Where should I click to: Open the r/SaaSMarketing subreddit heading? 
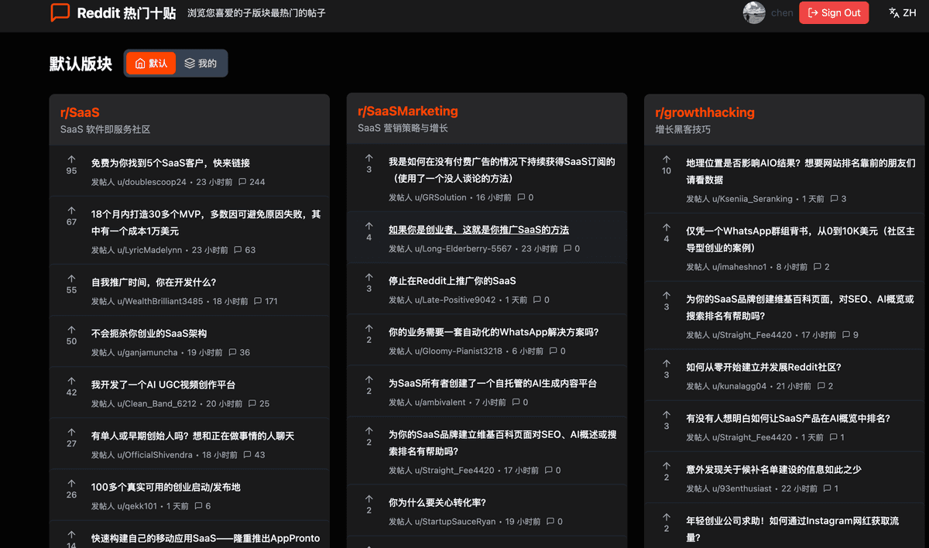[x=408, y=111]
